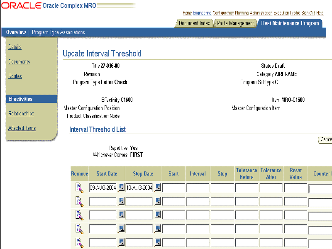Open Affected Items link in sidebar

pyautogui.click(x=22, y=128)
